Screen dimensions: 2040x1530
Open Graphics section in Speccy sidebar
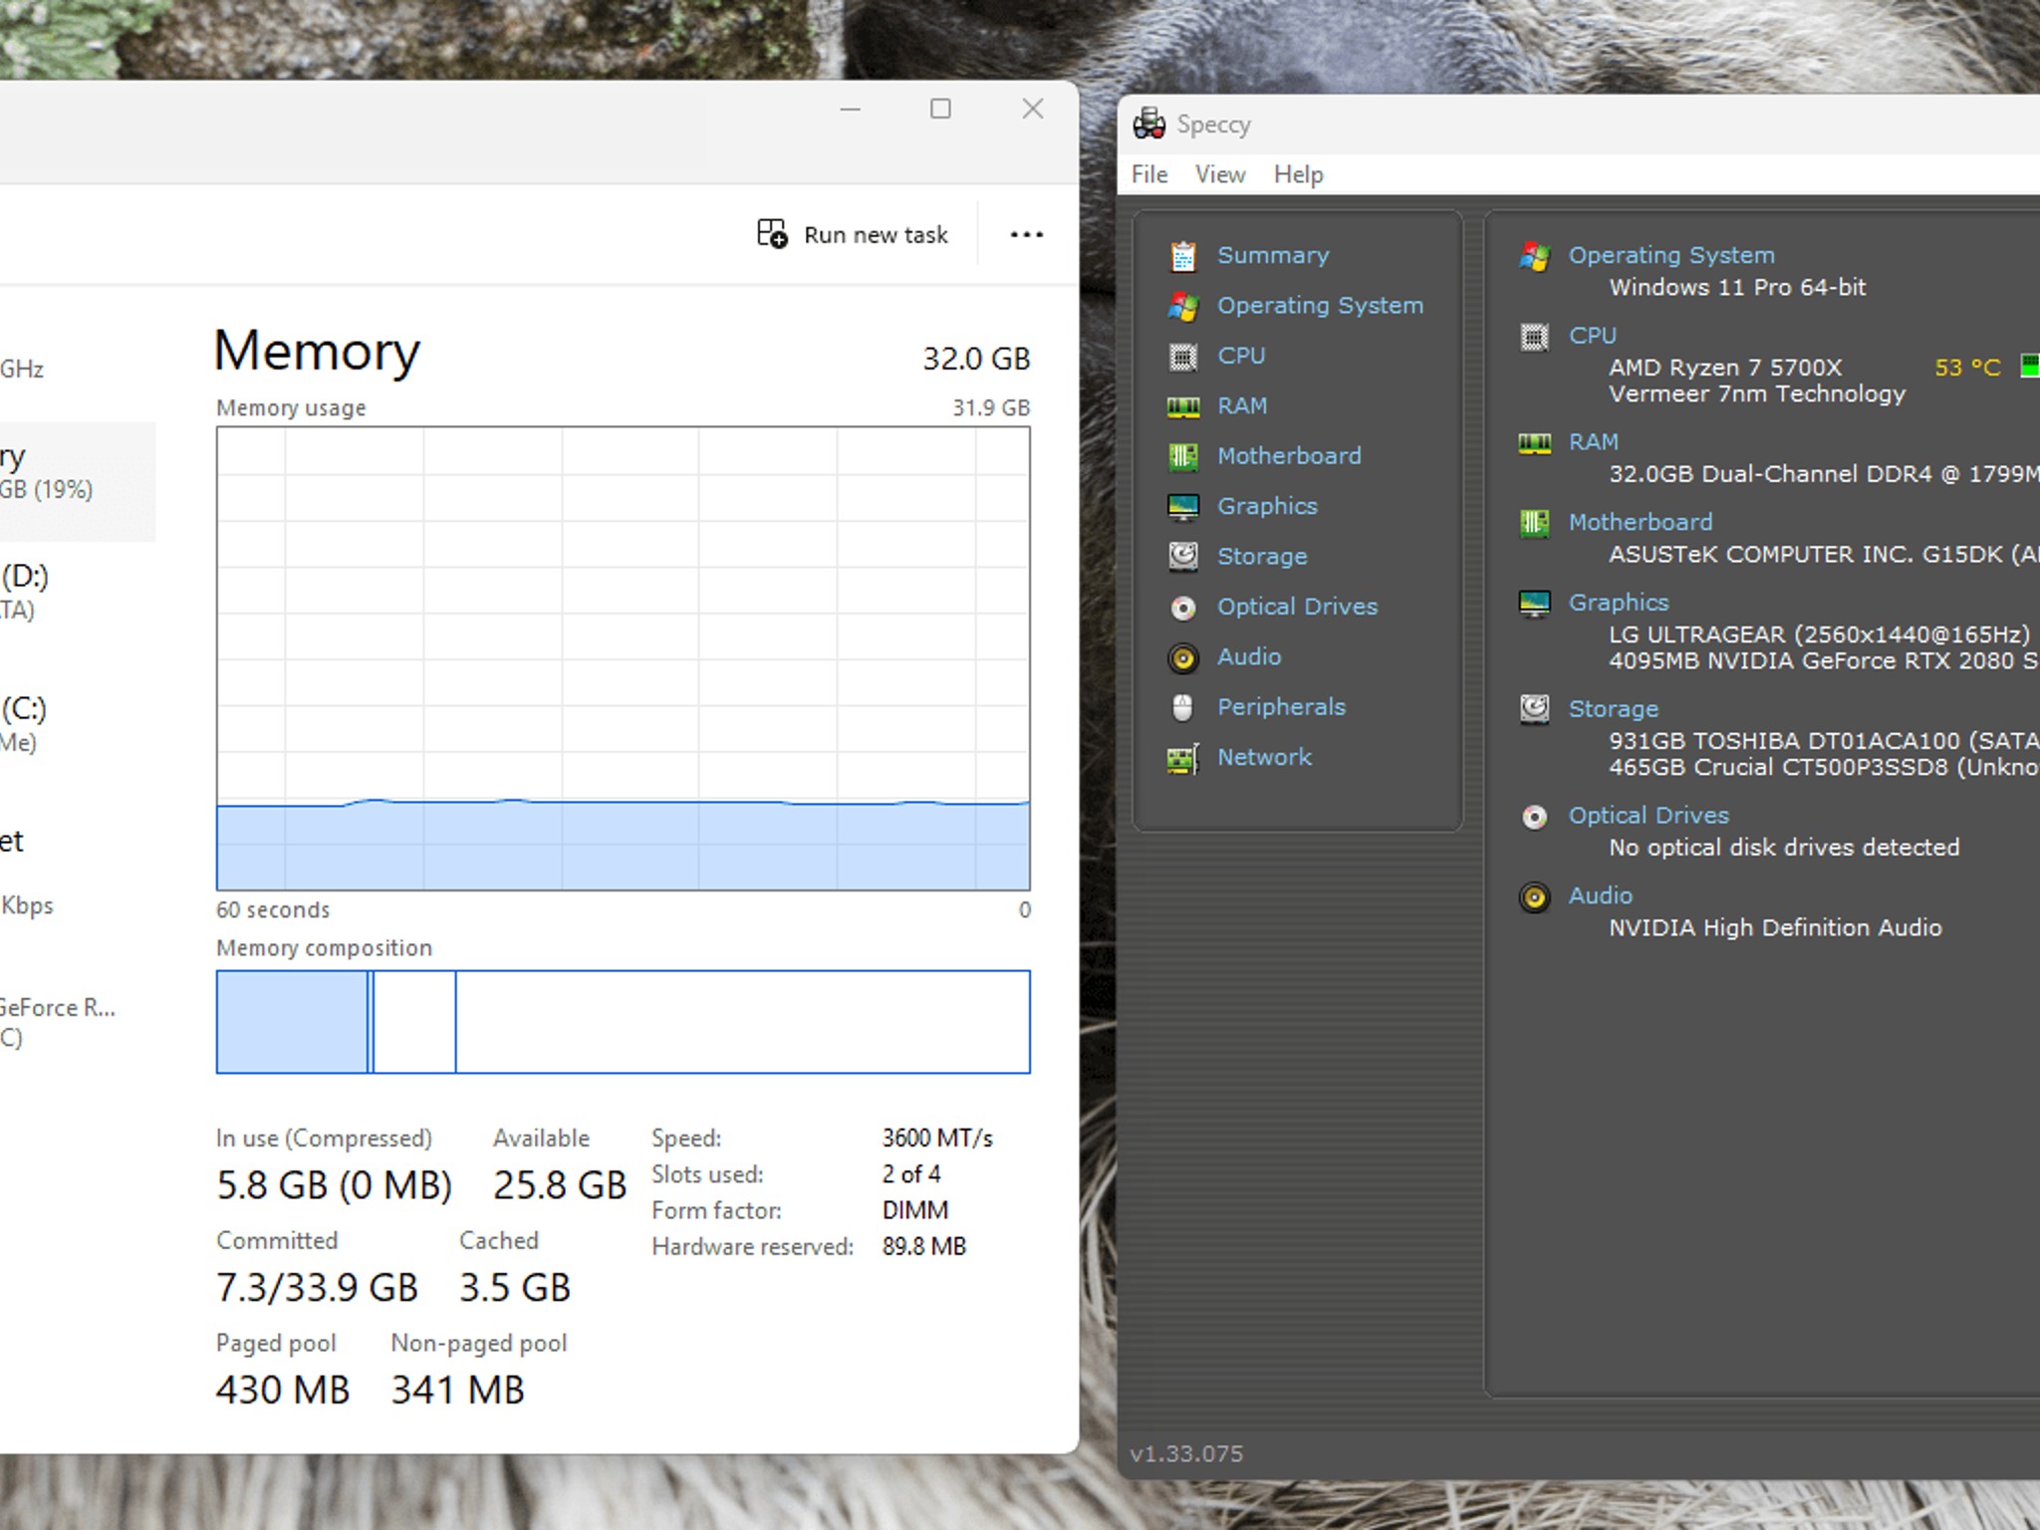pos(1267,506)
